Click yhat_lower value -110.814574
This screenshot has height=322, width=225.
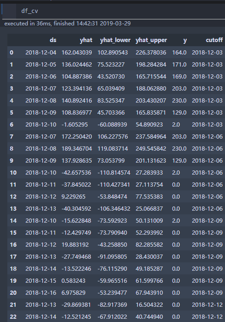114,173
